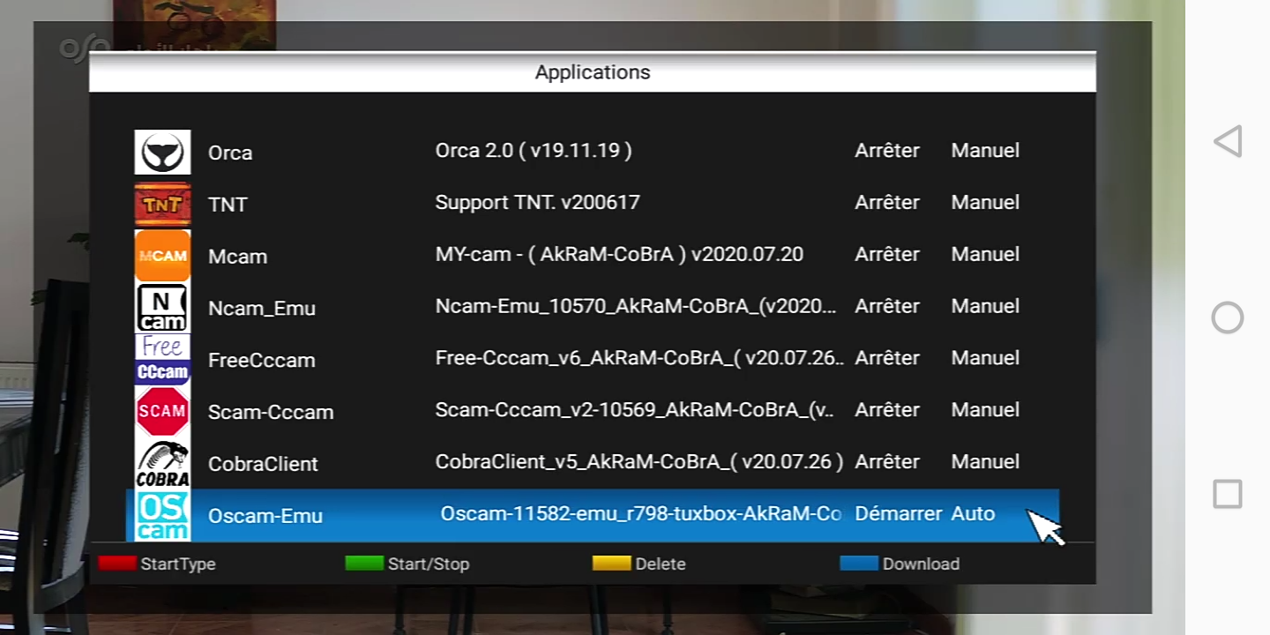Screen dimensions: 1270x635
Task: Select the Mcam application name
Action: click(x=237, y=257)
